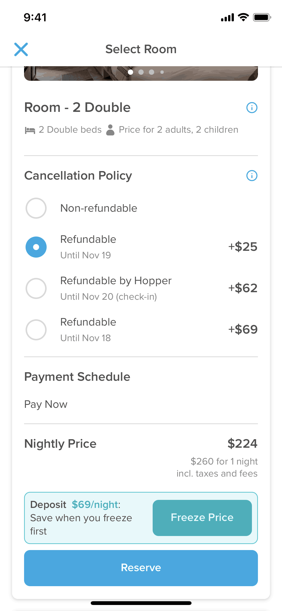
Task: Tap the Pay Now payment schedule
Action: click(x=46, y=404)
